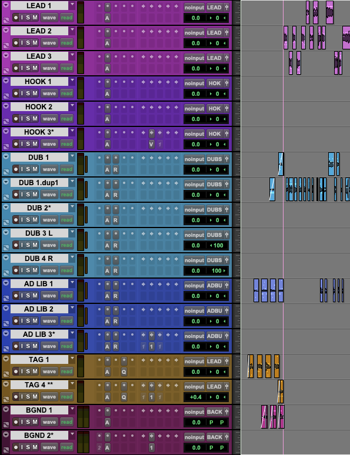
Task: Open LEAD 1 playlist selector arrow
Action: pos(72,5)
